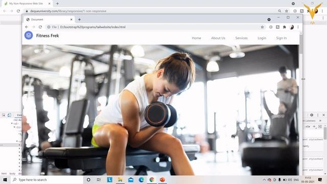This screenshot has height=184, width=327.
Task: Close the Document tab
Action: 72,19
